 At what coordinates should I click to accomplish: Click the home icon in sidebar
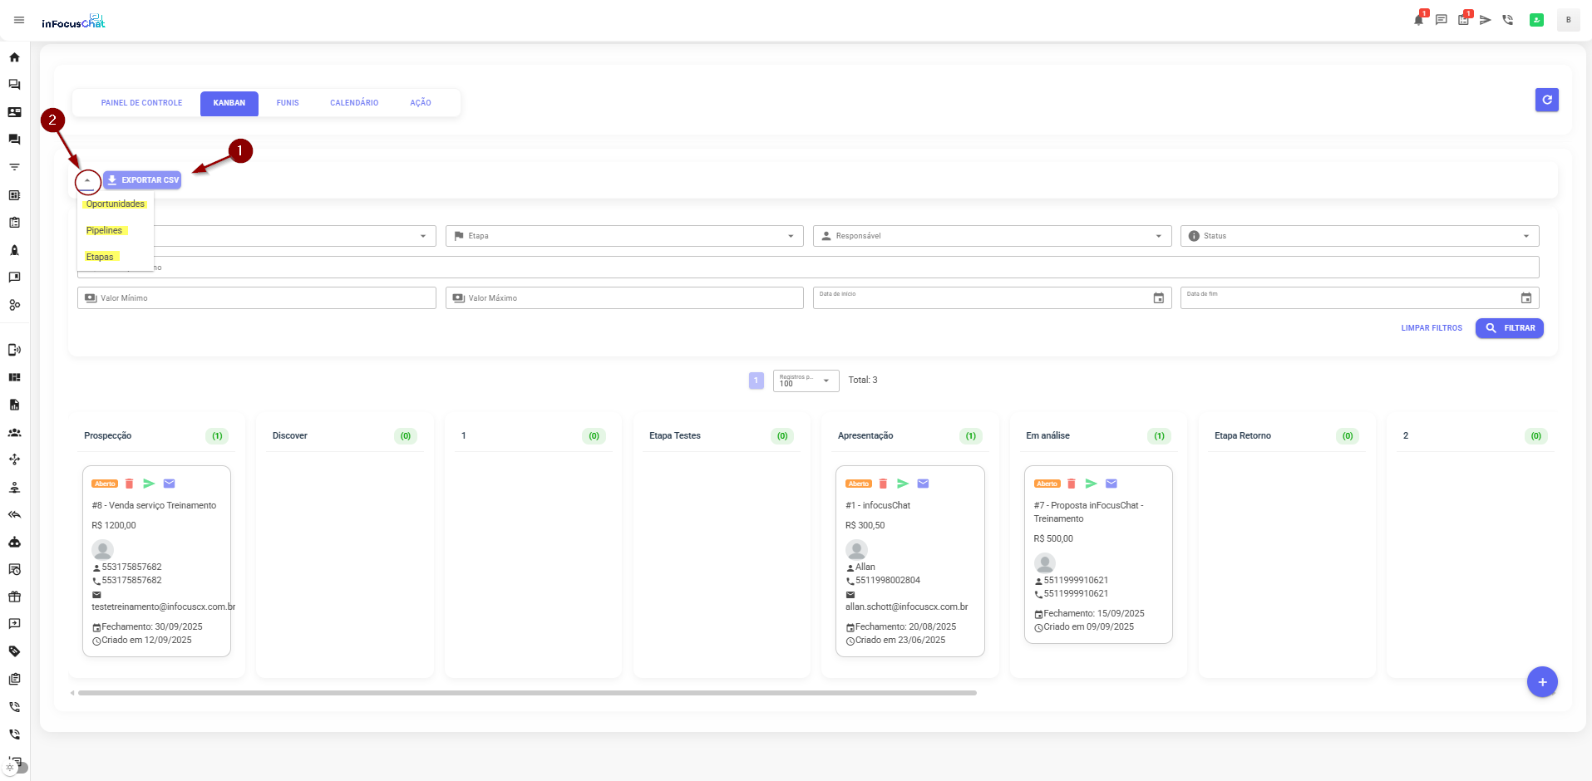(x=14, y=57)
